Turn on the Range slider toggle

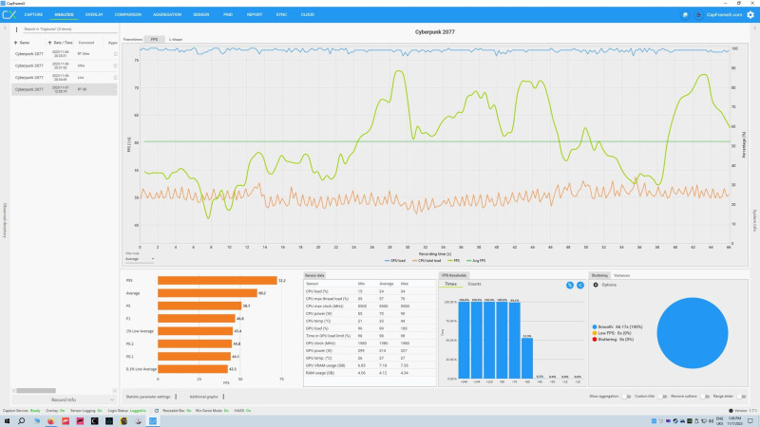pyautogui.click(x=741, y=397)
